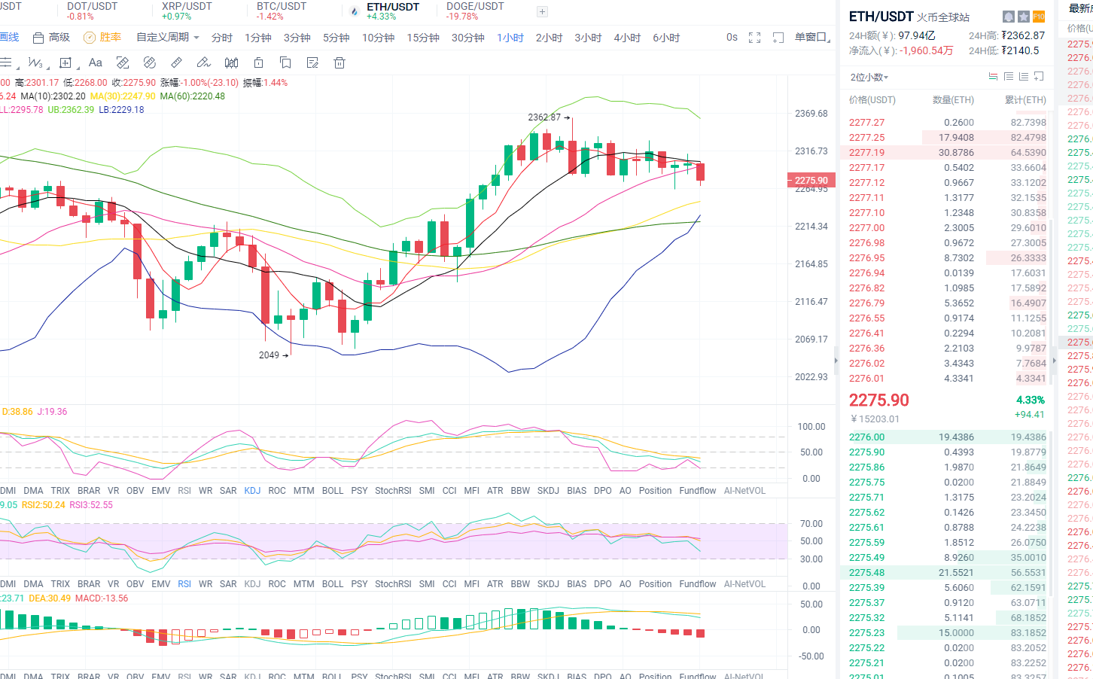Click bid price 2276.00 in order book

coord(867,437)
